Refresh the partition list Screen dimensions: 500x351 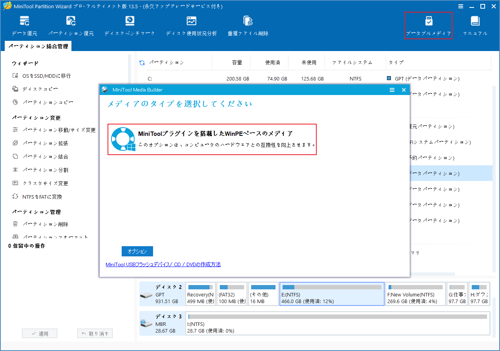coord(141,62)
